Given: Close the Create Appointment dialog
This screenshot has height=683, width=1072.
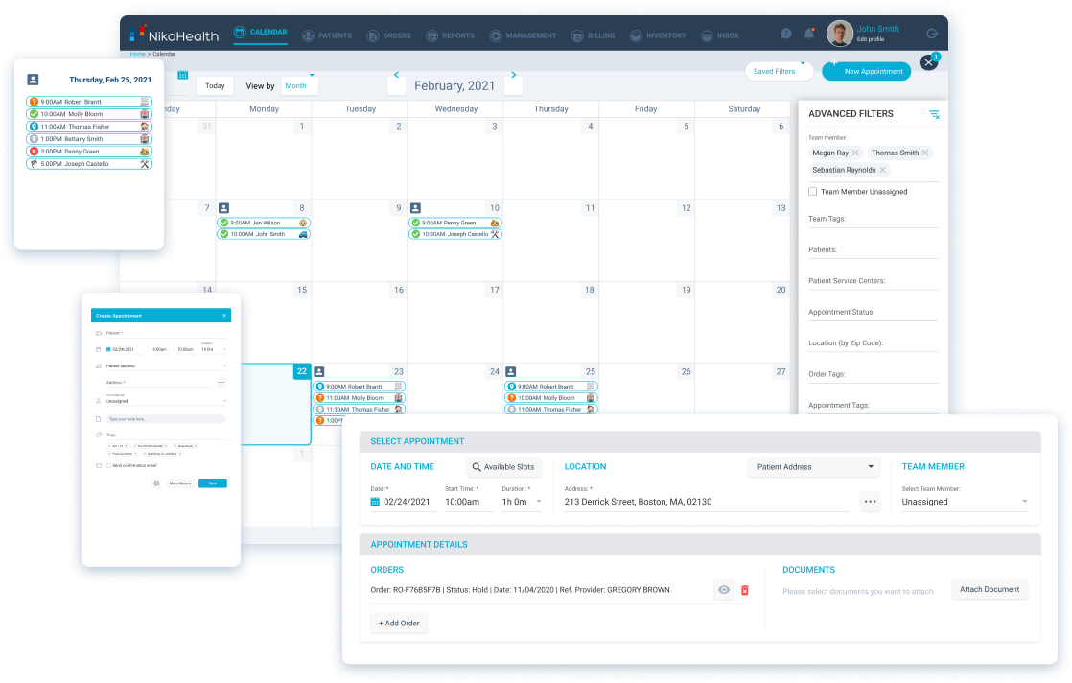Looking at the screenshot, I should point(224,316).
